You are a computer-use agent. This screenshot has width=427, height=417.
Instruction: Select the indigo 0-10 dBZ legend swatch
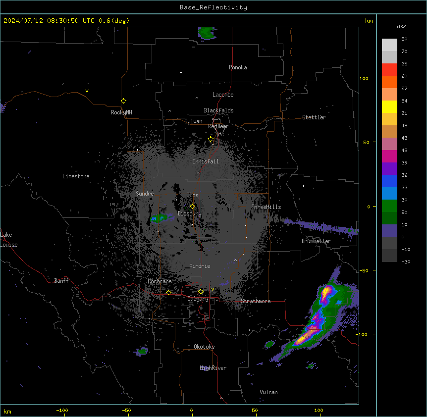tap(389, 231)
